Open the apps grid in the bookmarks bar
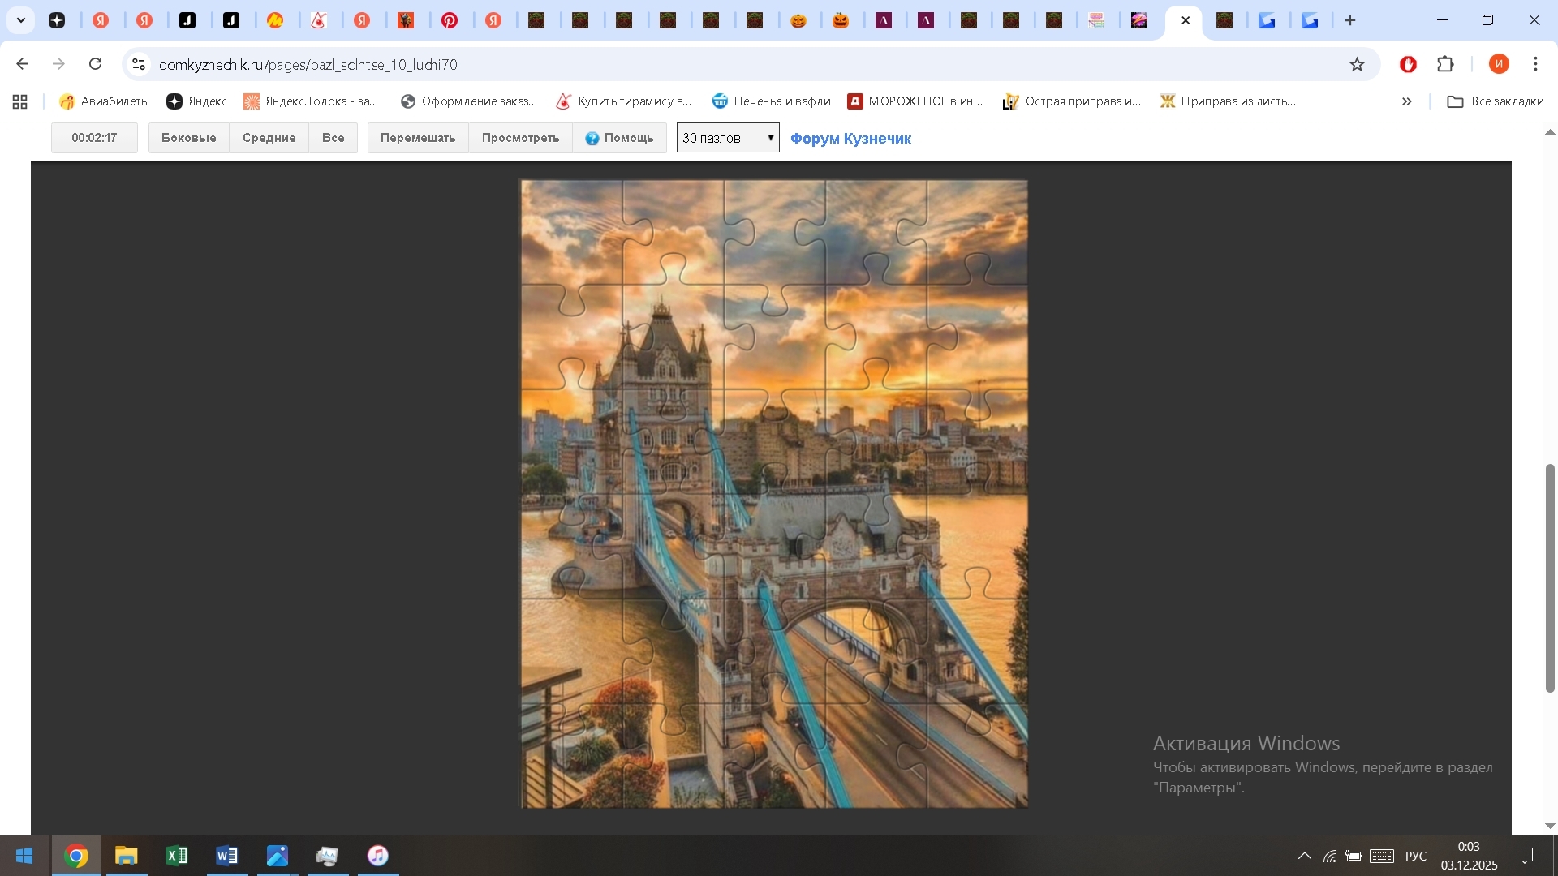Image resolution: width=1558 pixels, height=876 pixels. point(20,101)
